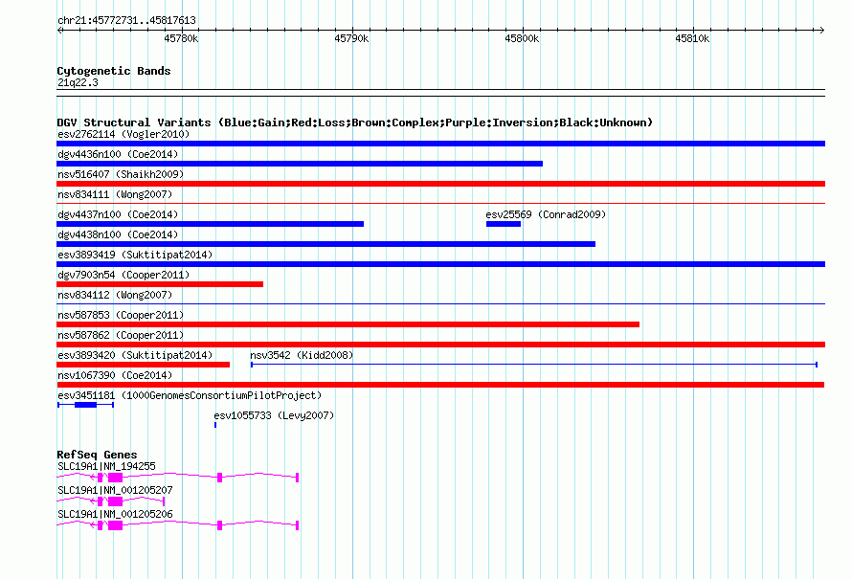Click the nsv587862 (Cooper2011) loss bar

click(440, 345)
